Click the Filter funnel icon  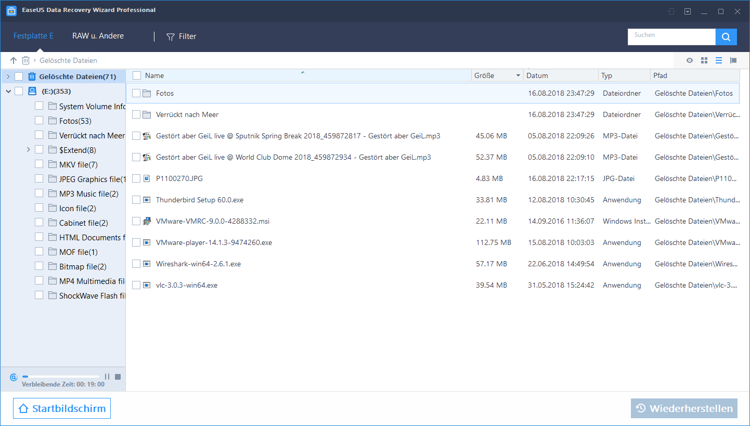pos(170,37)
